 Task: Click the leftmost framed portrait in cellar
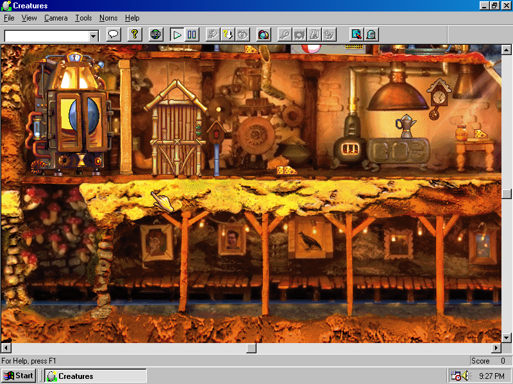pyautogui.click(x=156, y=243)
